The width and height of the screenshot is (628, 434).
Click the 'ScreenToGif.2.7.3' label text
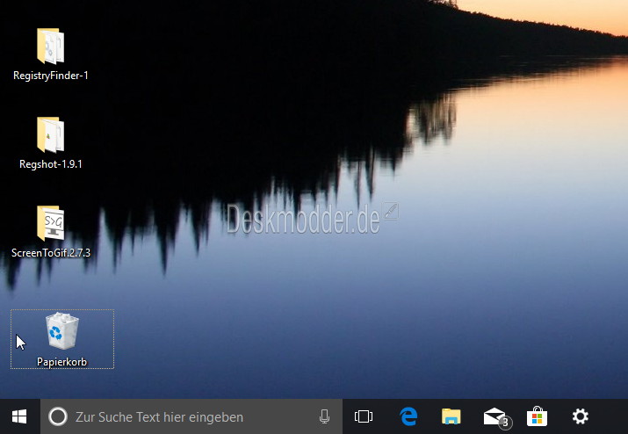pos(51,253)
